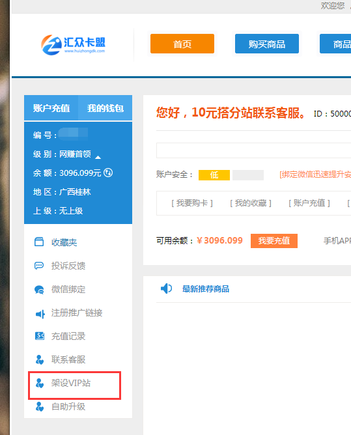Click the 投诉反馈 chat bubble icon
Image resolution: width=351 pixels, height=435 pixels.
click(39, 266)
